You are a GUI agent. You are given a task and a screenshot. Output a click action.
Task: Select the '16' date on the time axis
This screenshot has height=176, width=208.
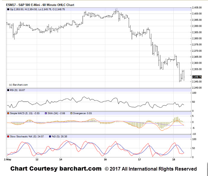(x=106, y=160)
